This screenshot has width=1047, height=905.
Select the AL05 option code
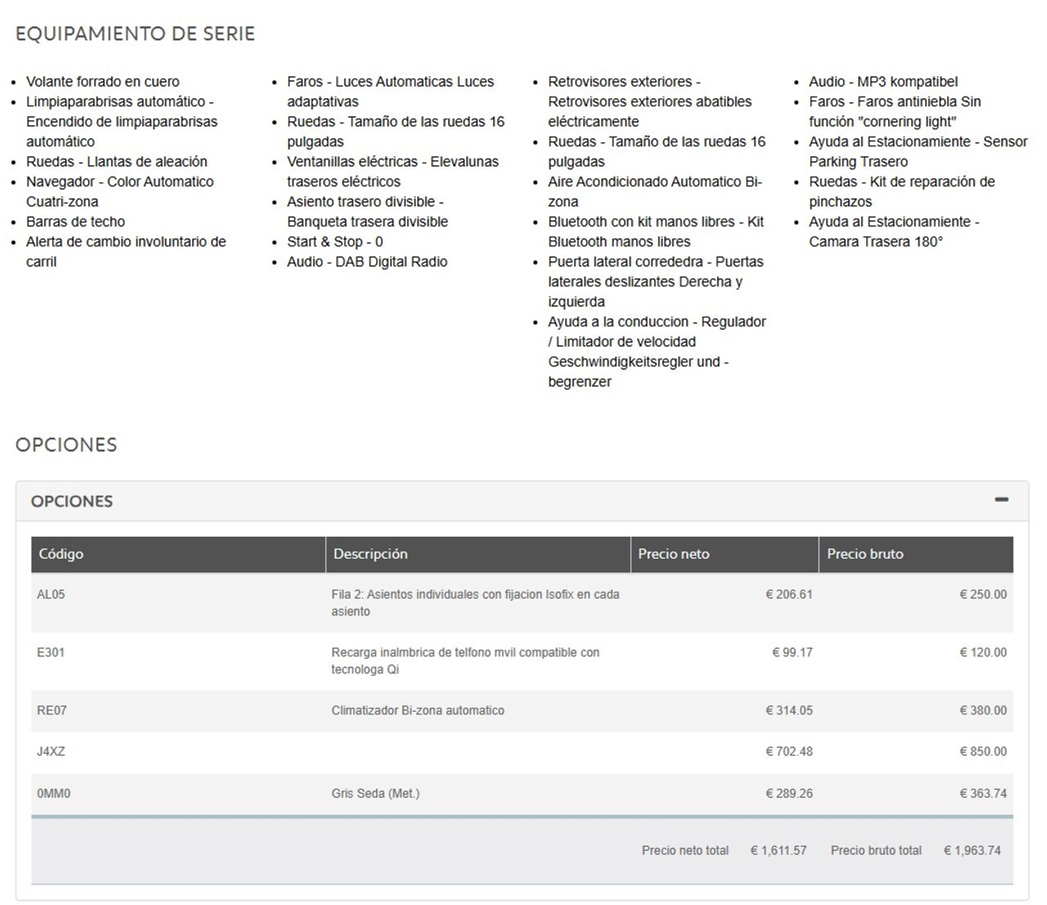(51, 595)
